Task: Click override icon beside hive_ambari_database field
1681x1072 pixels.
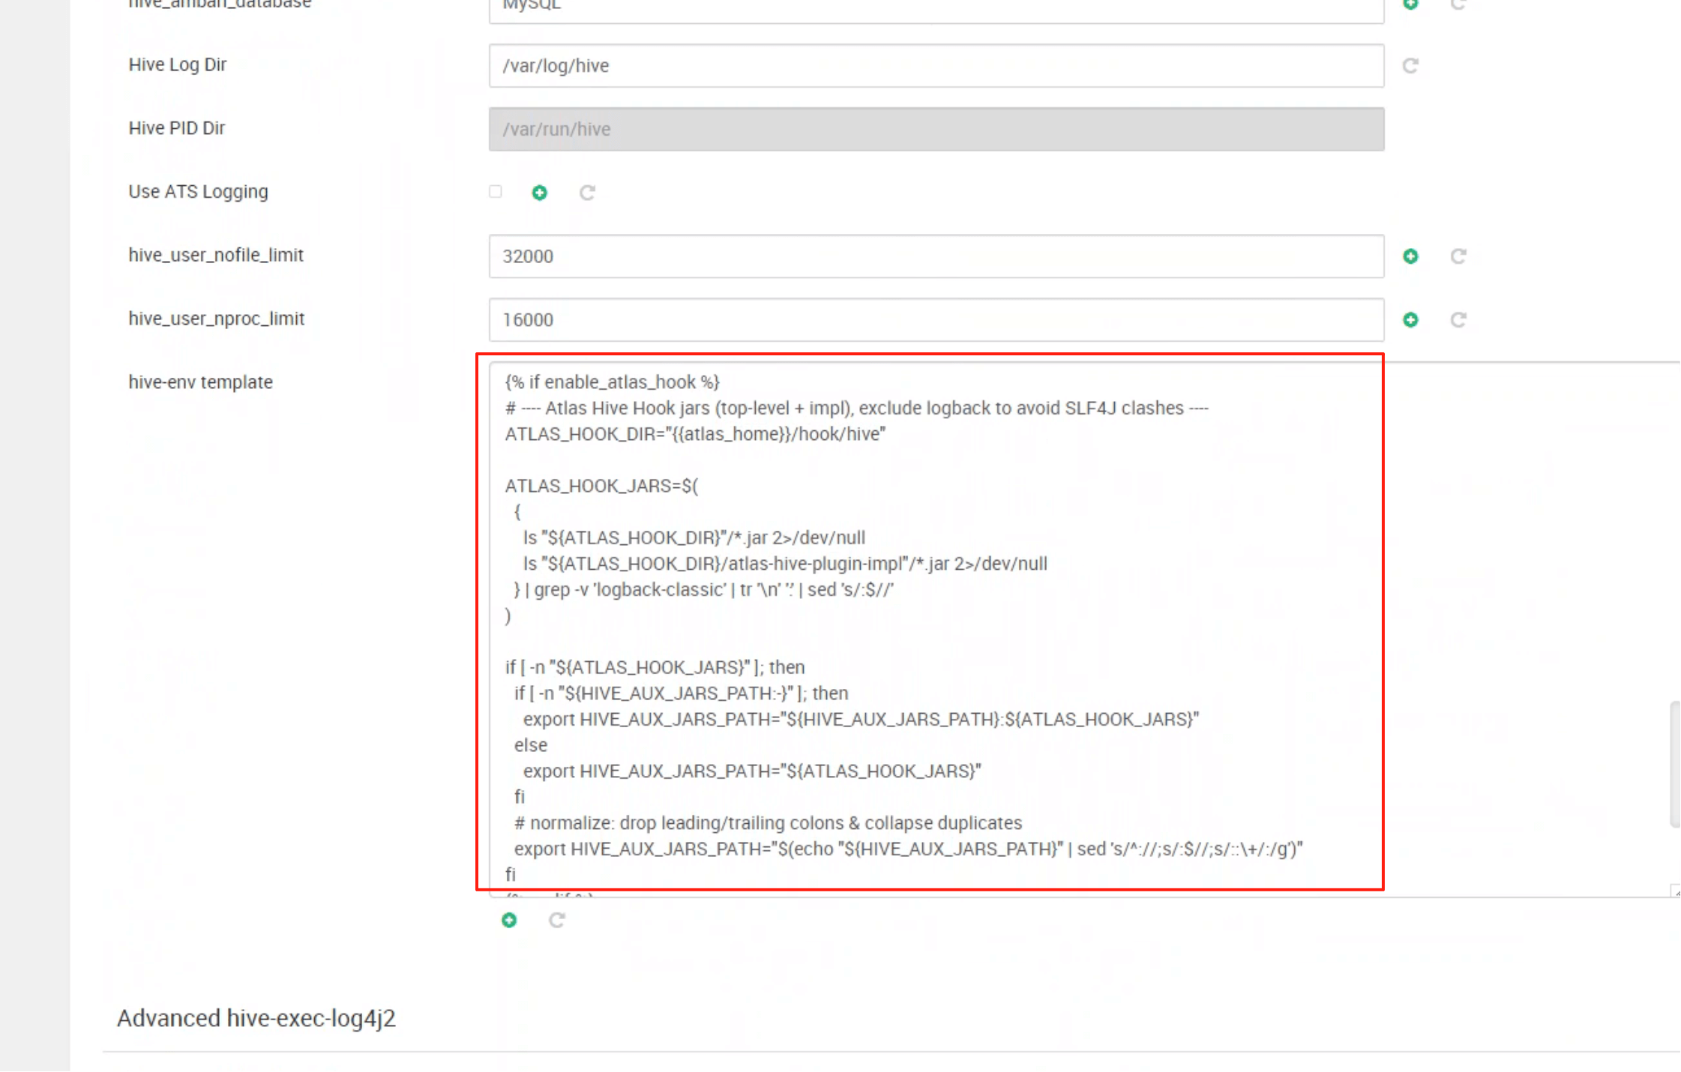Action: pyautogui.click(x=1410, y=4)
